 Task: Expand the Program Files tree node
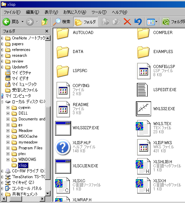[x=8, y=148]
